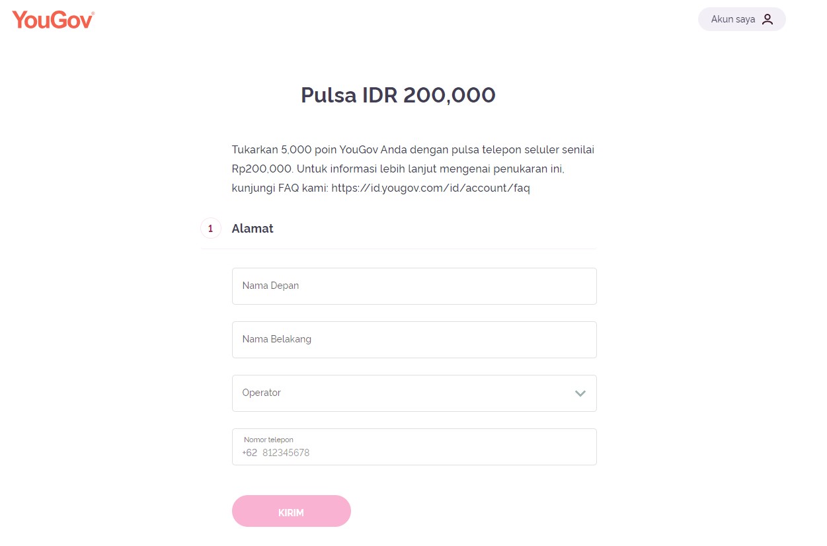This screenshot has height=546, width=827.
Task: Click inside the Nama Depan field
Action: tap(414, 286)
